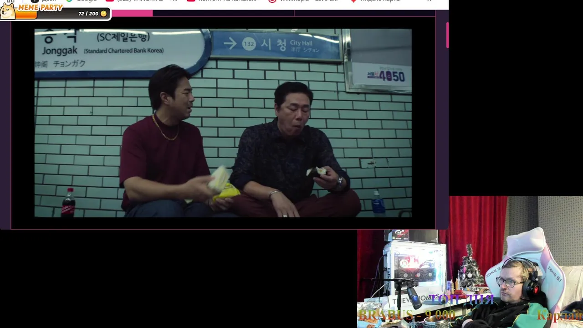
Task: Click the pink page scrollbar thumb
Action: coord(447,35)
